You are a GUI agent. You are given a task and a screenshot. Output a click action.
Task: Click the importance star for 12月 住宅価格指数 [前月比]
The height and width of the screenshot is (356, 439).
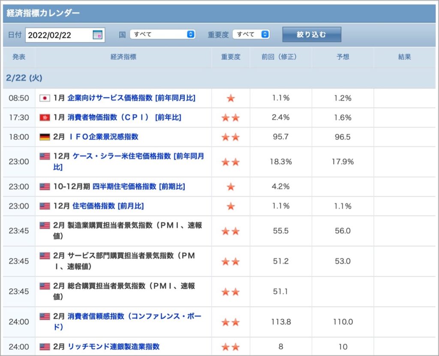[231, 206]
